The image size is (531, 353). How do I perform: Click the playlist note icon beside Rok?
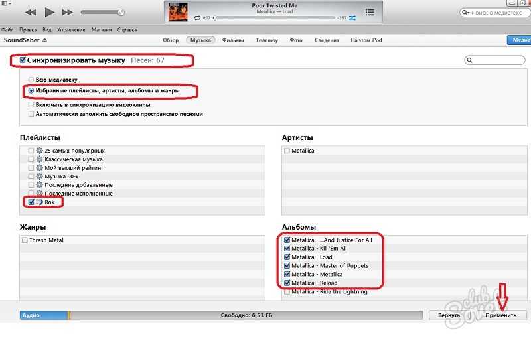coord(40,202)
